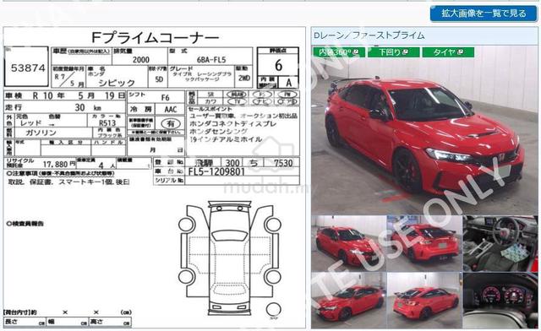Select rear three-quarter thumbnail with wing, bottom row
The height and width of the screenshot is (331, 541).
(424, 301)
